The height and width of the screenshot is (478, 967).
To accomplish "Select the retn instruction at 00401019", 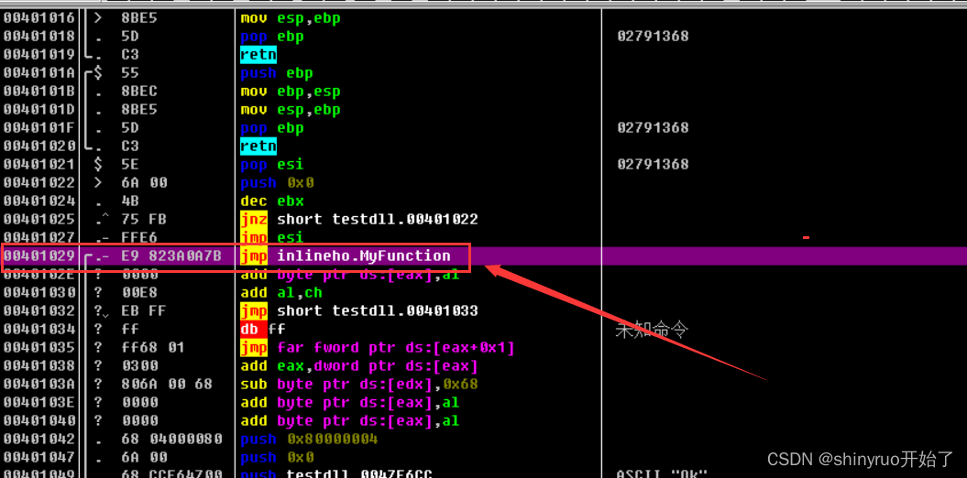I will click(258, 55).
